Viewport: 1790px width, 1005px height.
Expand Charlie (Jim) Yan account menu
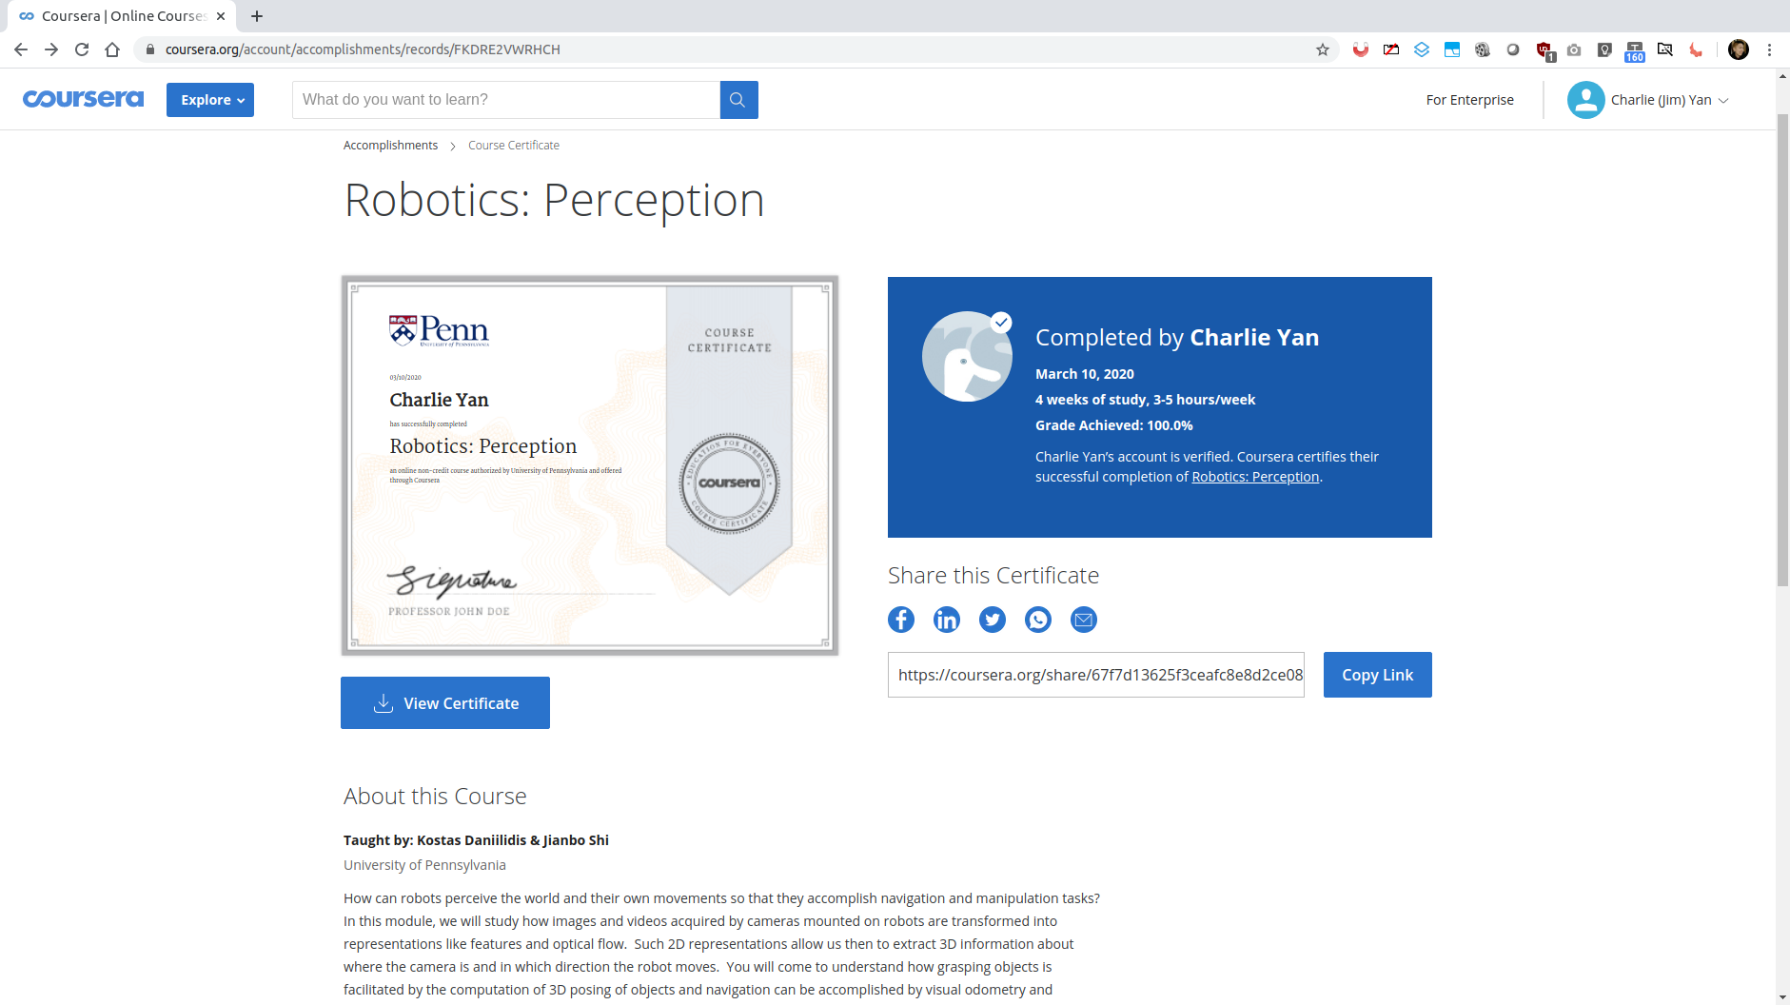point(1648,100)
